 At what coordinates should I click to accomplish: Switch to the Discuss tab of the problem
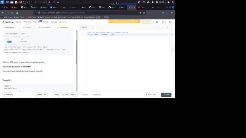coord(45,27)
